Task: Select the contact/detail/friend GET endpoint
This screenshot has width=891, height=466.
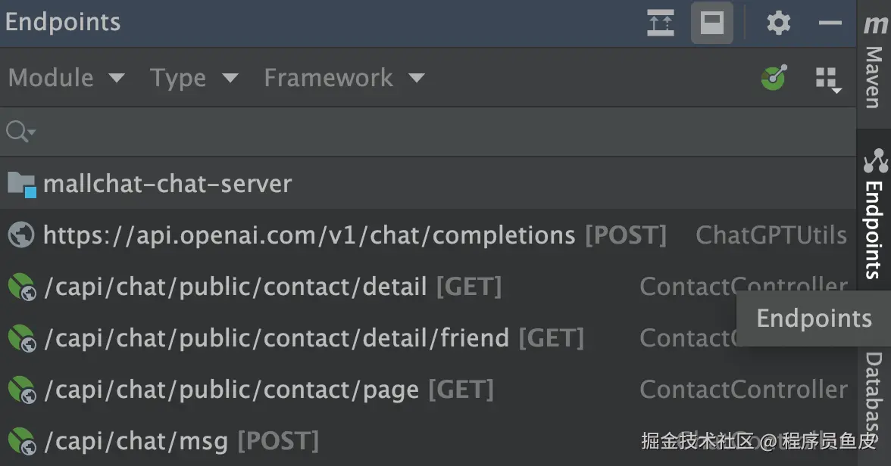Action: (276, 338)
